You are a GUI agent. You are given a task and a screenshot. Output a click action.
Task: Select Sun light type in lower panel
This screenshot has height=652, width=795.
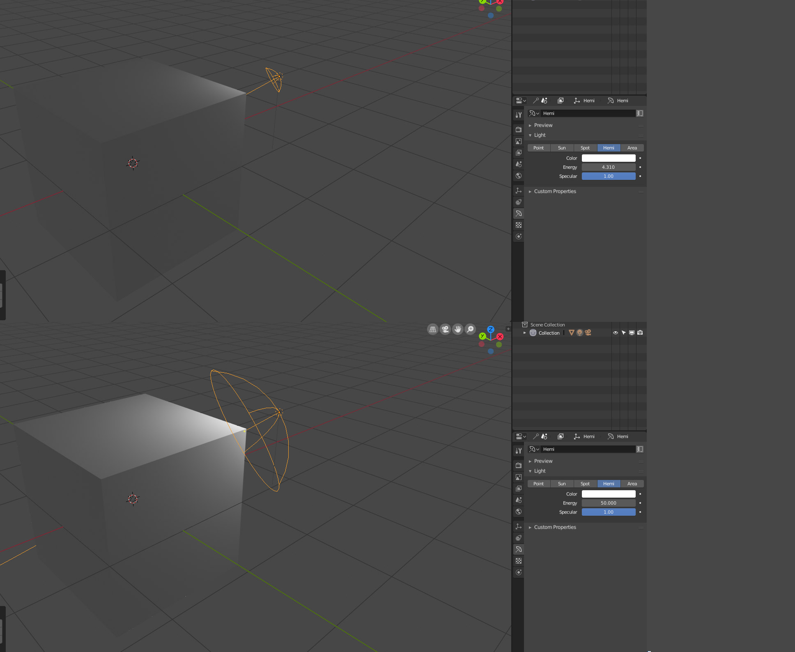[x=562, y=484]
